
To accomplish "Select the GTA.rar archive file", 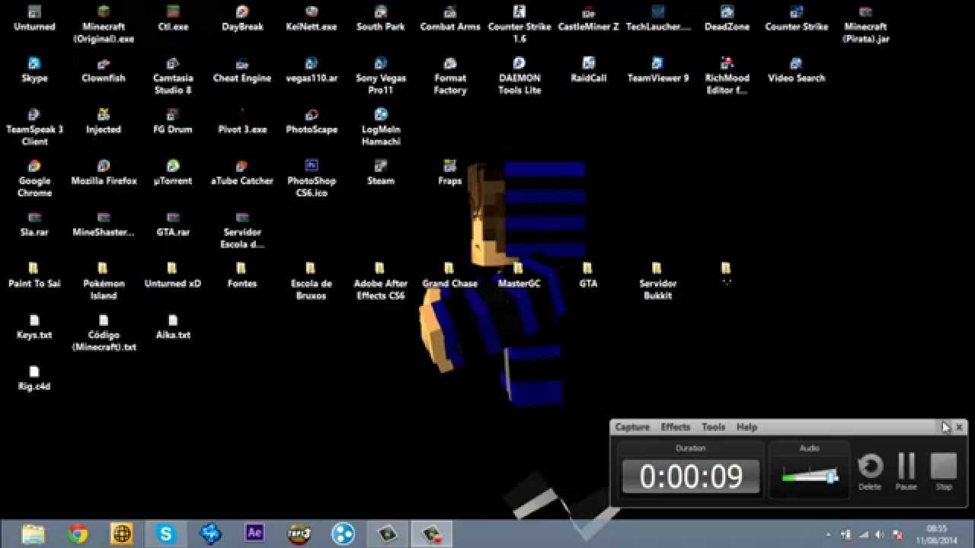I will tap(173, 225).
